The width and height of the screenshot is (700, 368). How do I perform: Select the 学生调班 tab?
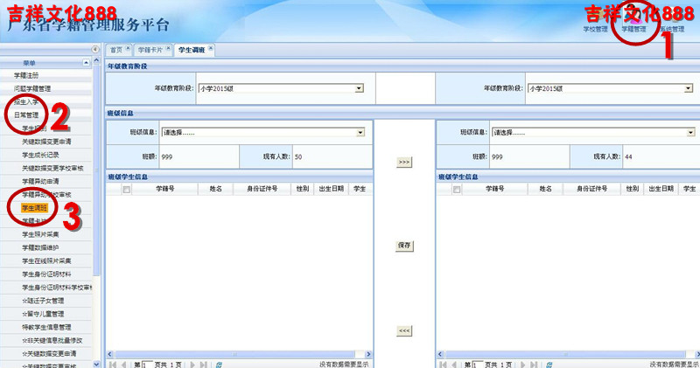click(x=192, y=50)
